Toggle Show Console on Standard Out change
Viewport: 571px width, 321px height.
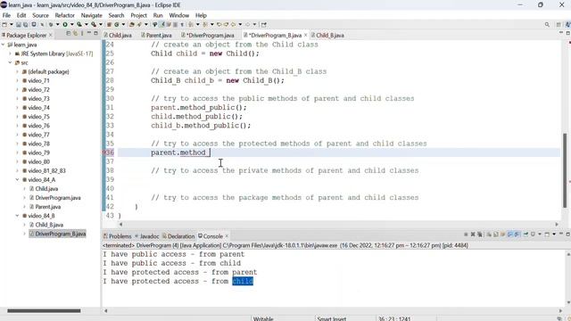coord(509,235)
